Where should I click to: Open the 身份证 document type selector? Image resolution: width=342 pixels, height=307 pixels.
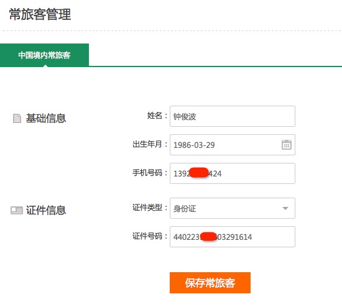point(233,208)
